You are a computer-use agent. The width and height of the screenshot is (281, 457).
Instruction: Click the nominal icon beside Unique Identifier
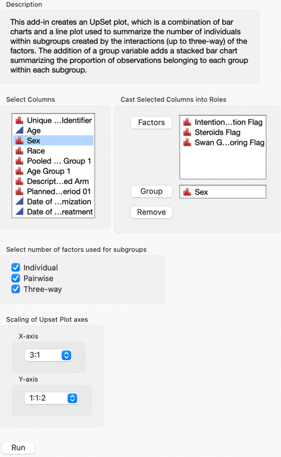click(20, 120)
